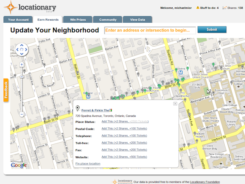Click the username michaelmior
The height and width of the screenshot is (184, 245).
pos(183,8)
